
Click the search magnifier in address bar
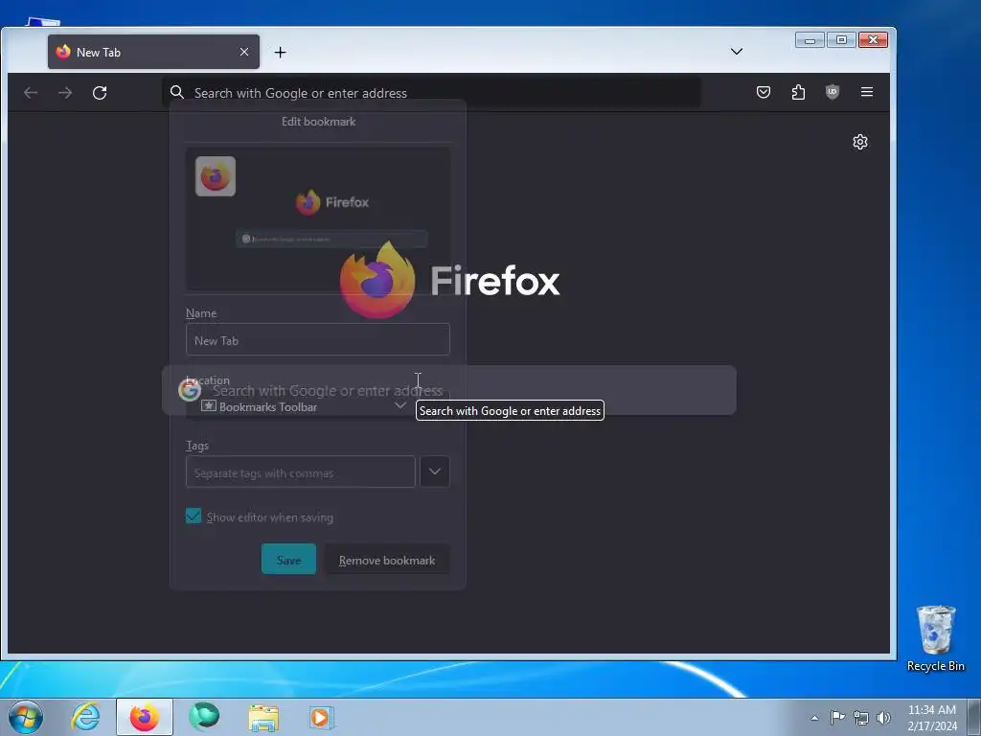pos(177,92)
